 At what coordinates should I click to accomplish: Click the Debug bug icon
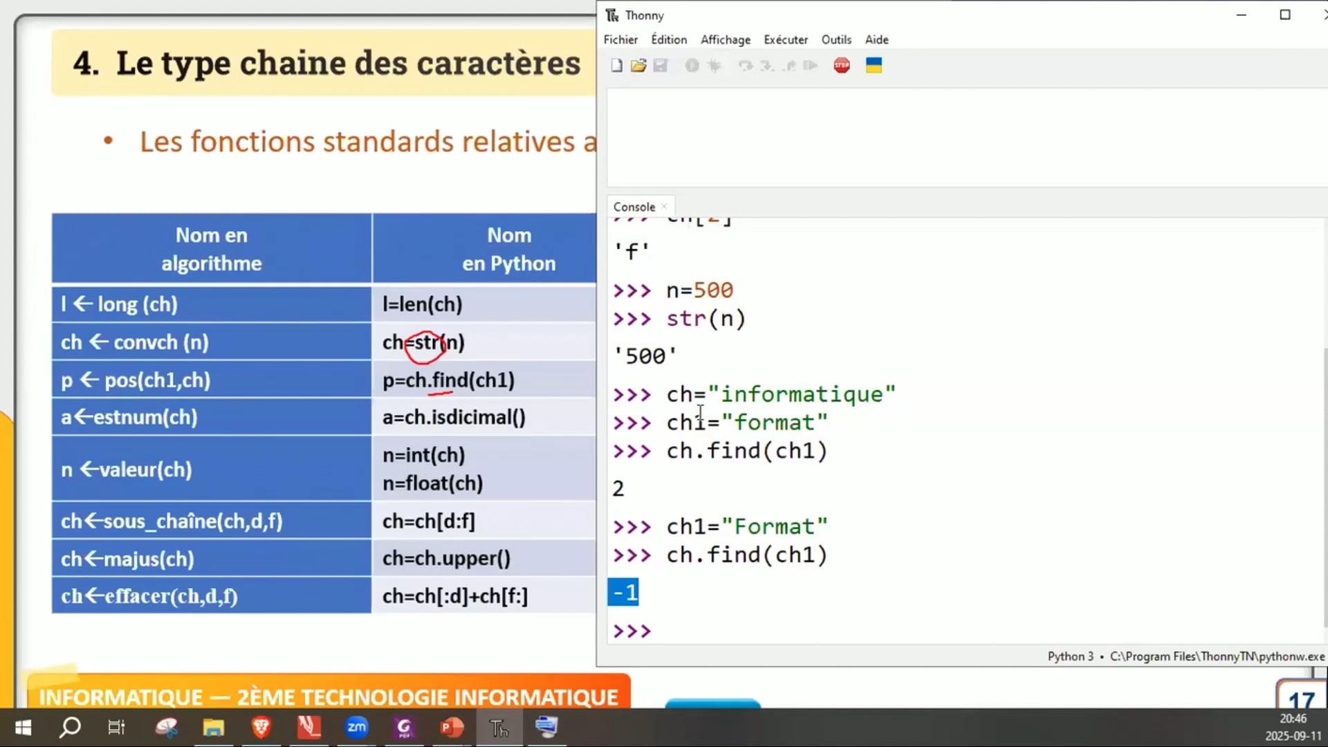pyautogui.click(x=714, y=66)
